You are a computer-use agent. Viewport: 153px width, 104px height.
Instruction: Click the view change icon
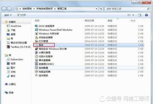[129, 15]
